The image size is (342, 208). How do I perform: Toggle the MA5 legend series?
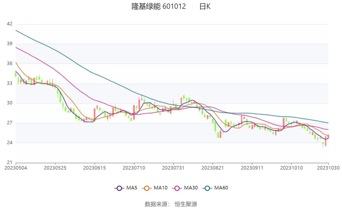[x=126, y=188]
